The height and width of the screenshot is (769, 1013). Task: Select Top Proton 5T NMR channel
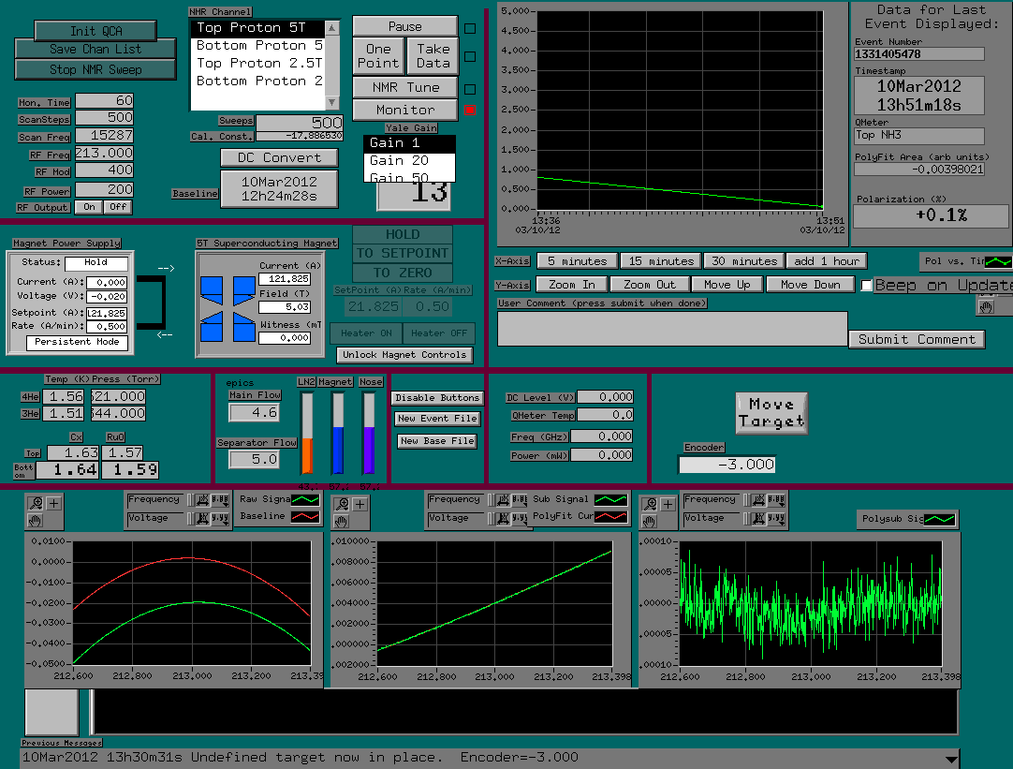click(x=257, y=28)
